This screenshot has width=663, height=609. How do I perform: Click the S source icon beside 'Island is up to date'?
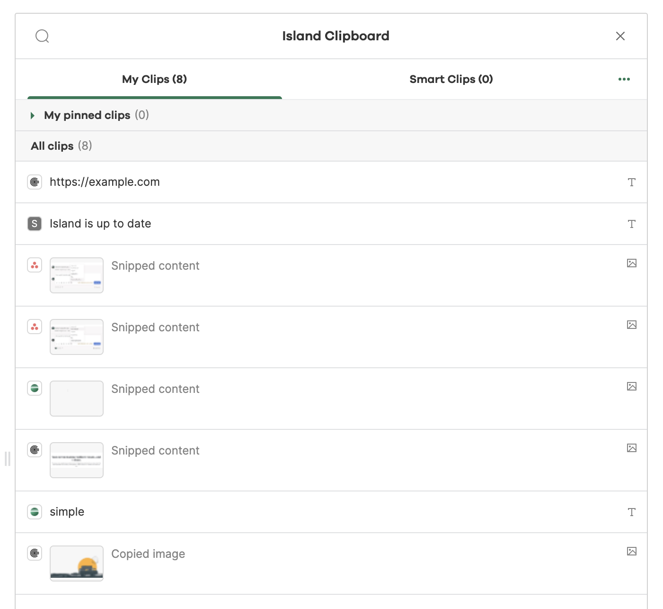pos(35,224)
